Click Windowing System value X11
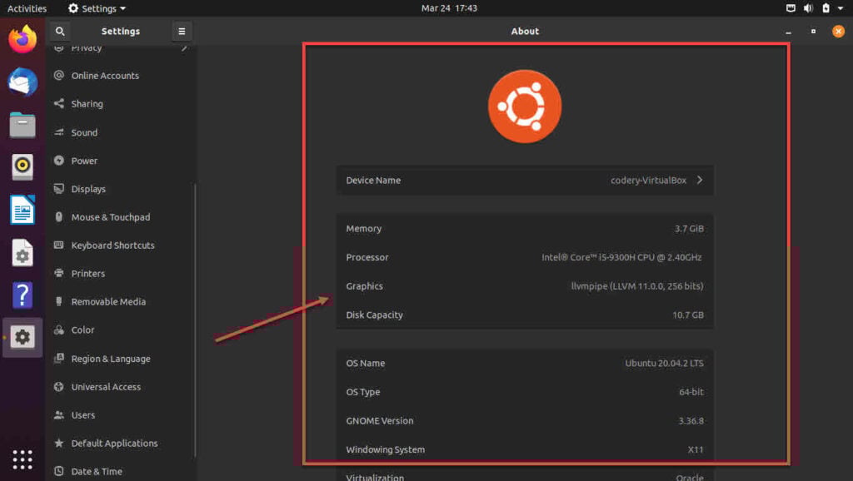Viewport: 853px width, 481px height. 696,449
